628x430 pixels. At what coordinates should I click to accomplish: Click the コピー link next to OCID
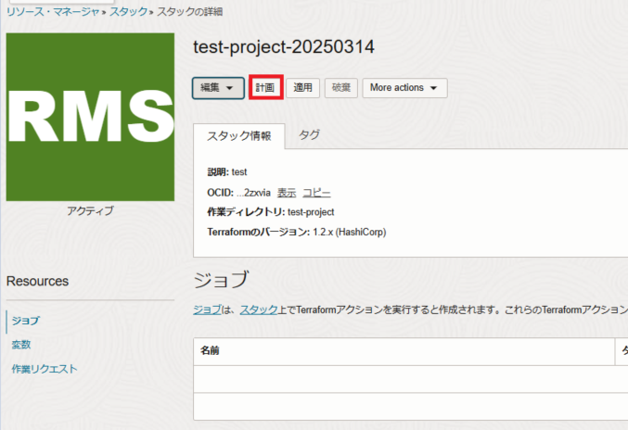pyautogui.click(x=316, y=193)
